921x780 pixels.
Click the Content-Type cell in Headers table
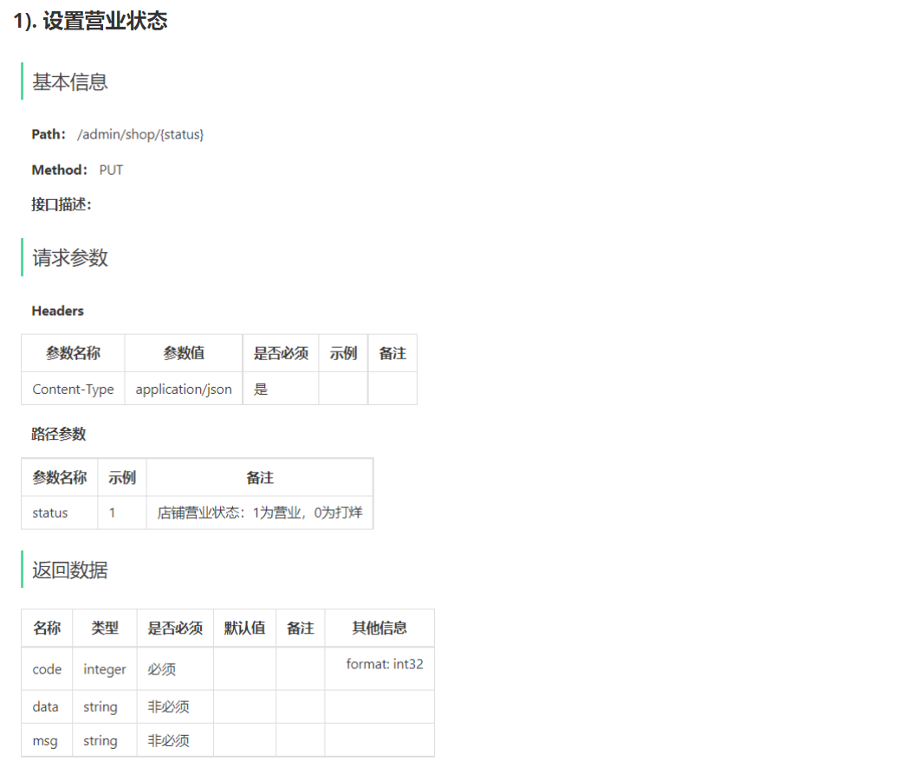point(73,389)
